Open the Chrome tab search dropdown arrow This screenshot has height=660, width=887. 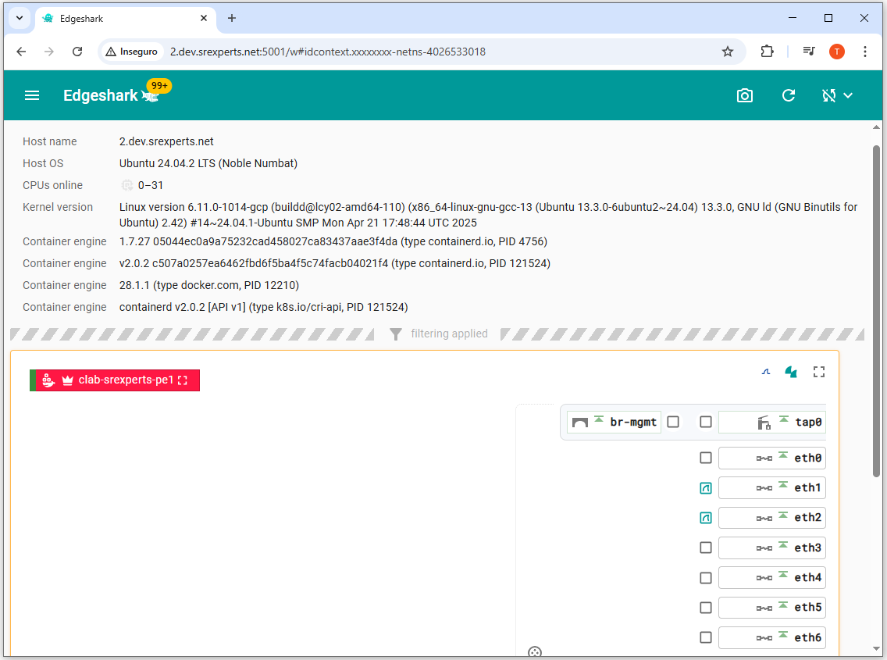pyautogui.click(x=20, y=18)
